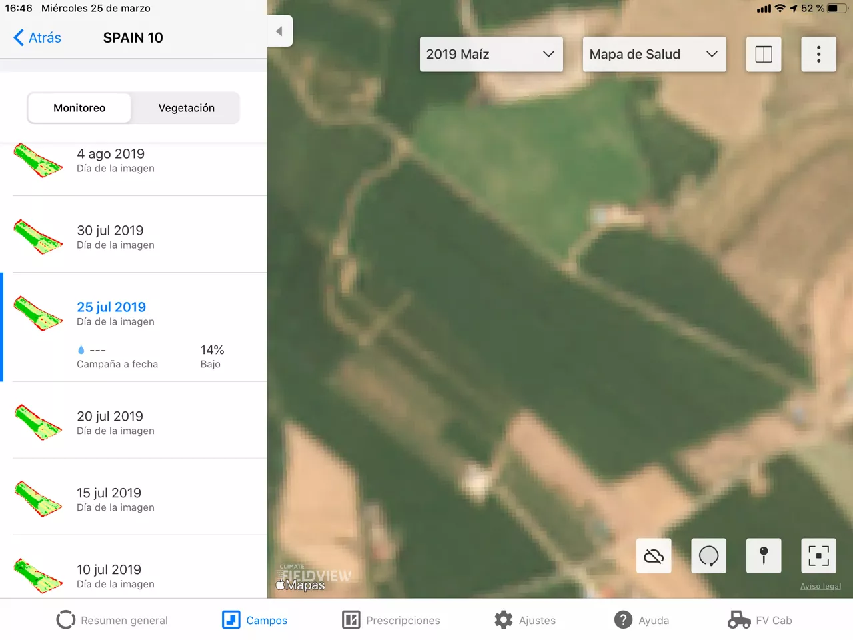Open the 2019 Maíz season dropdown
The width and height of the screenshot is (853, 640).
[x=490, y=54]
